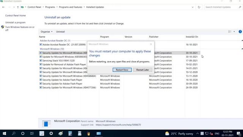243x137 pixels.
Task: Open the view options dropdown arrow
Action: 234,32
